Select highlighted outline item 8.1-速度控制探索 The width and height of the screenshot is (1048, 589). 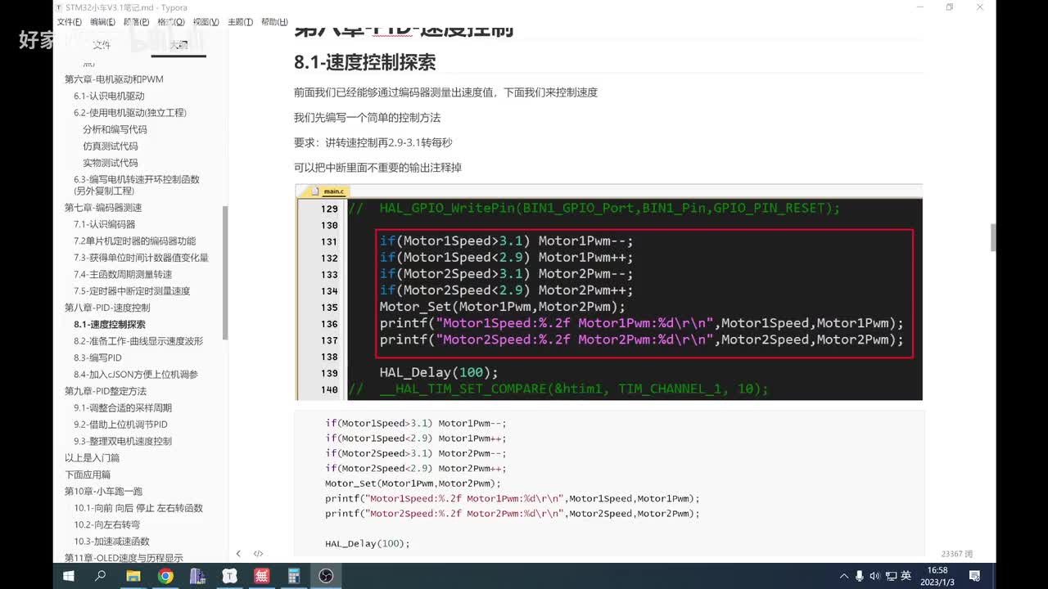coord(110,325)
